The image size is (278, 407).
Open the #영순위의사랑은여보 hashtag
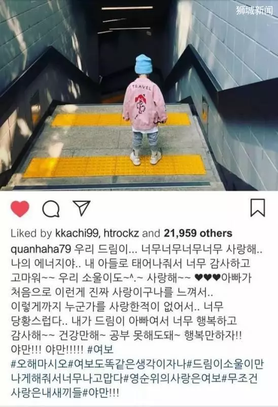171,379
